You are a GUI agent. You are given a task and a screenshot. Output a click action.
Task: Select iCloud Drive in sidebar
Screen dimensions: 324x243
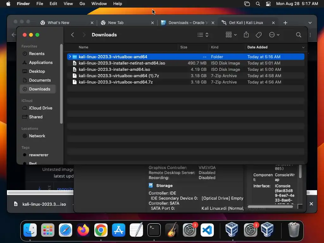(38, 108)
